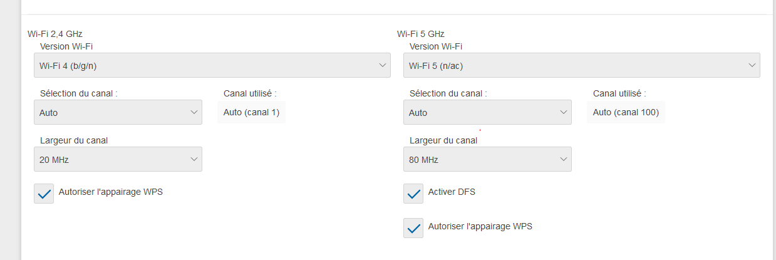Click chevron of 2,4 GHz Sélection du canal
This screenshot has height=260, width=776.
pos(194,113)
